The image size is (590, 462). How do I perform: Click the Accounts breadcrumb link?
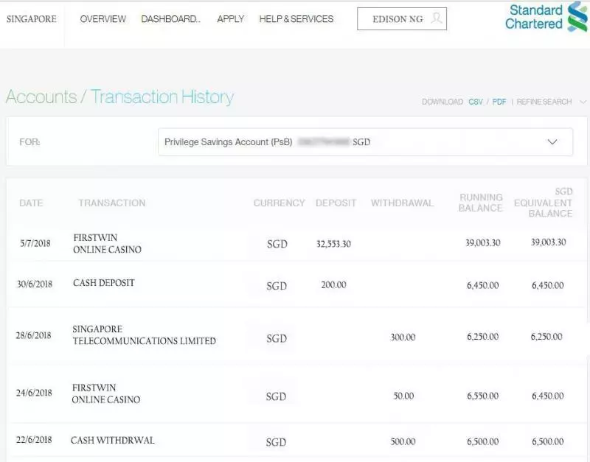click(41, 97)
